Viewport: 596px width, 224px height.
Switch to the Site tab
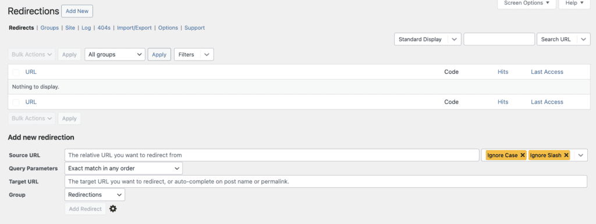pyautogui.click(x=70, y=28)
